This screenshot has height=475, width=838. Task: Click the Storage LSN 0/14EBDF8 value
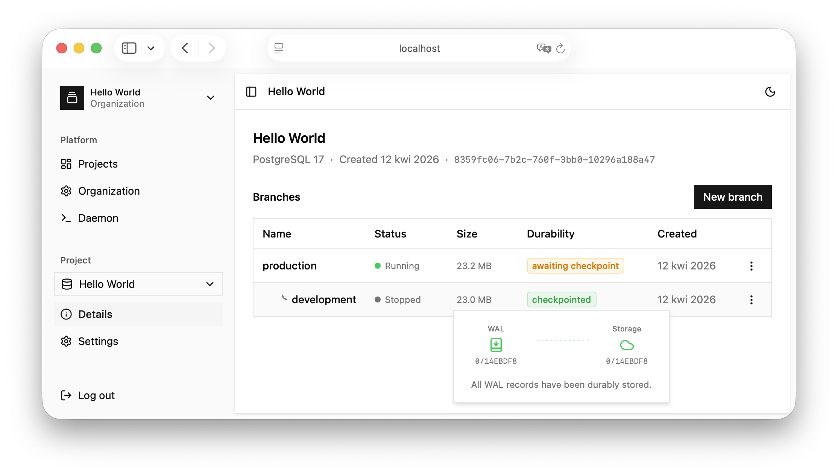pyautogui.click(x=627, y=361)
